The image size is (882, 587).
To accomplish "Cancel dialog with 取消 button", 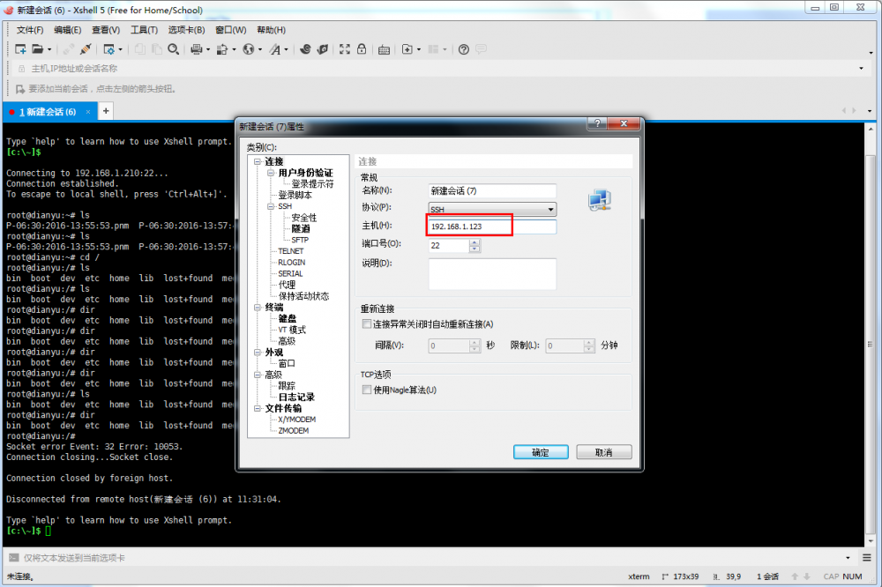I will click(603, 452).
